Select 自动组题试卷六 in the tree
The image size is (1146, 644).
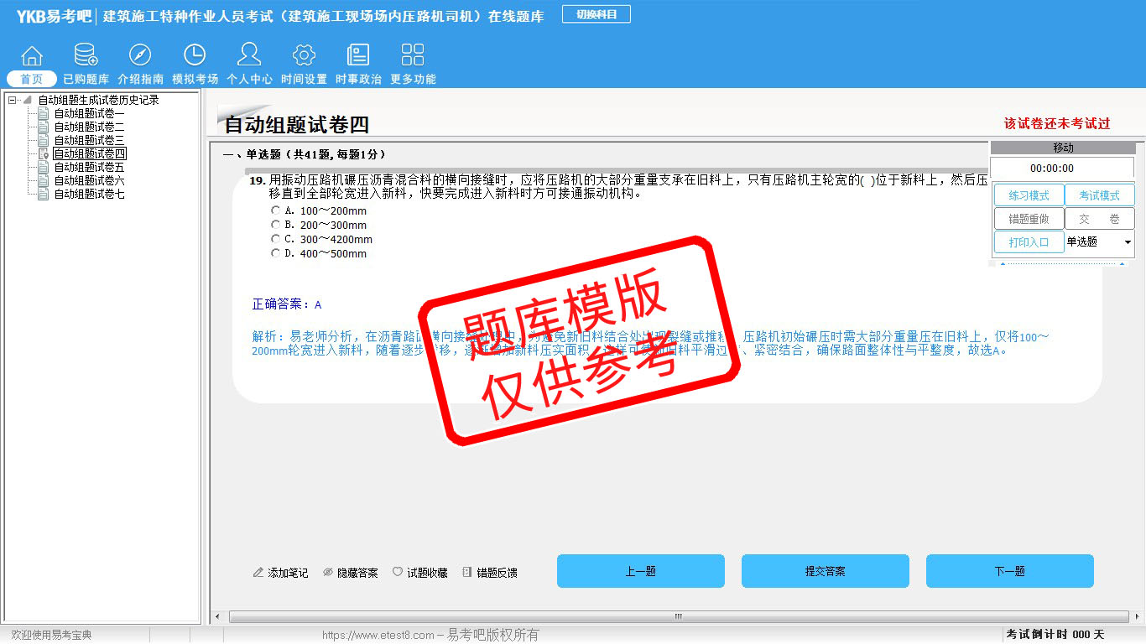coord(90,180)
